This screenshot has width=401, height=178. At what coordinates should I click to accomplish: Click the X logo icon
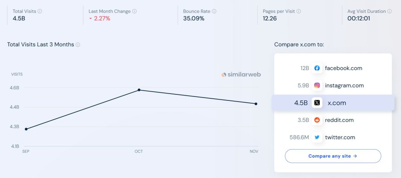click(x=317, y=103)
